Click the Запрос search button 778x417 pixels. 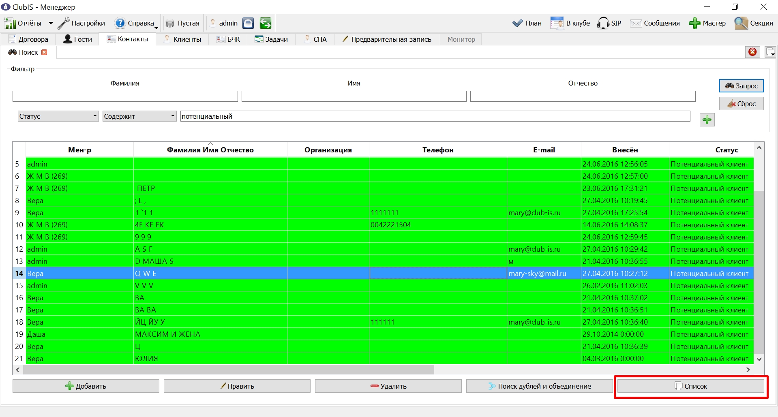742,86
